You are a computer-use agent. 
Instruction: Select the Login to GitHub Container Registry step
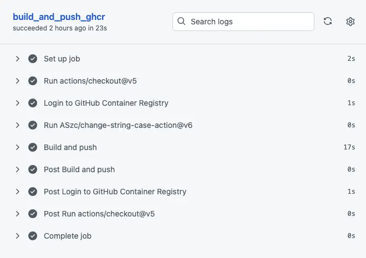pos(106,103)
